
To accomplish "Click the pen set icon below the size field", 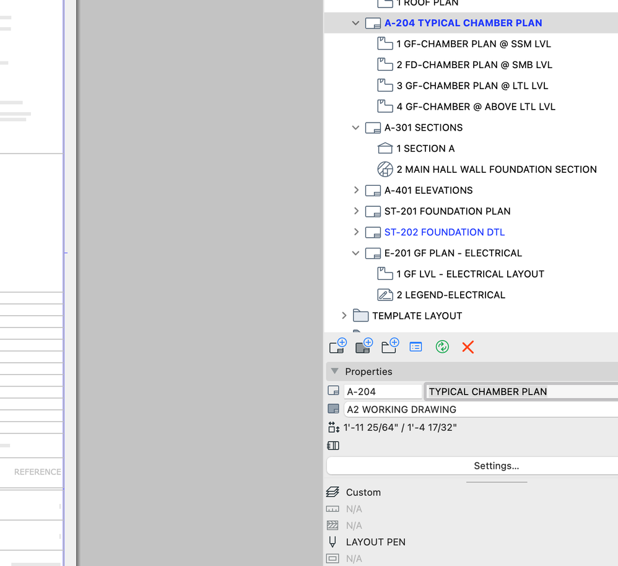I will (333, 445).
